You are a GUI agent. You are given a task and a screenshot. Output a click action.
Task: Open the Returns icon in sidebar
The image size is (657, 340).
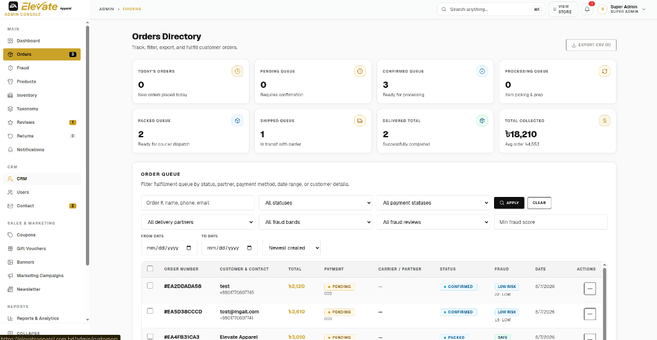10,136
